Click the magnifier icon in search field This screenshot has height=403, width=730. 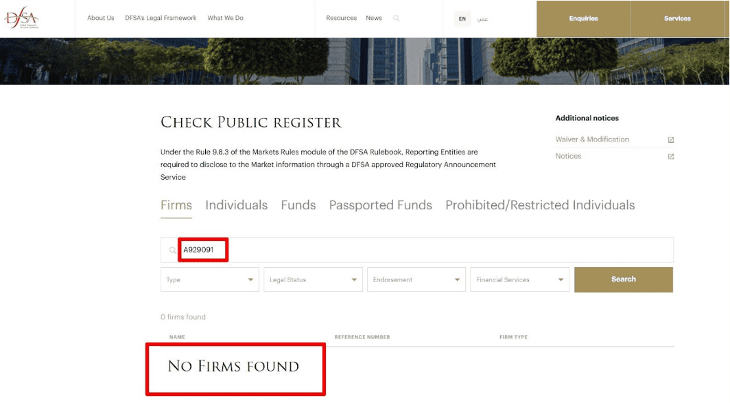[x=172, y=251]
